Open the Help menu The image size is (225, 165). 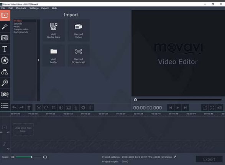click(x=54, y=8)
